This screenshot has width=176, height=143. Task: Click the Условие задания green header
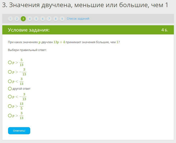88,30
